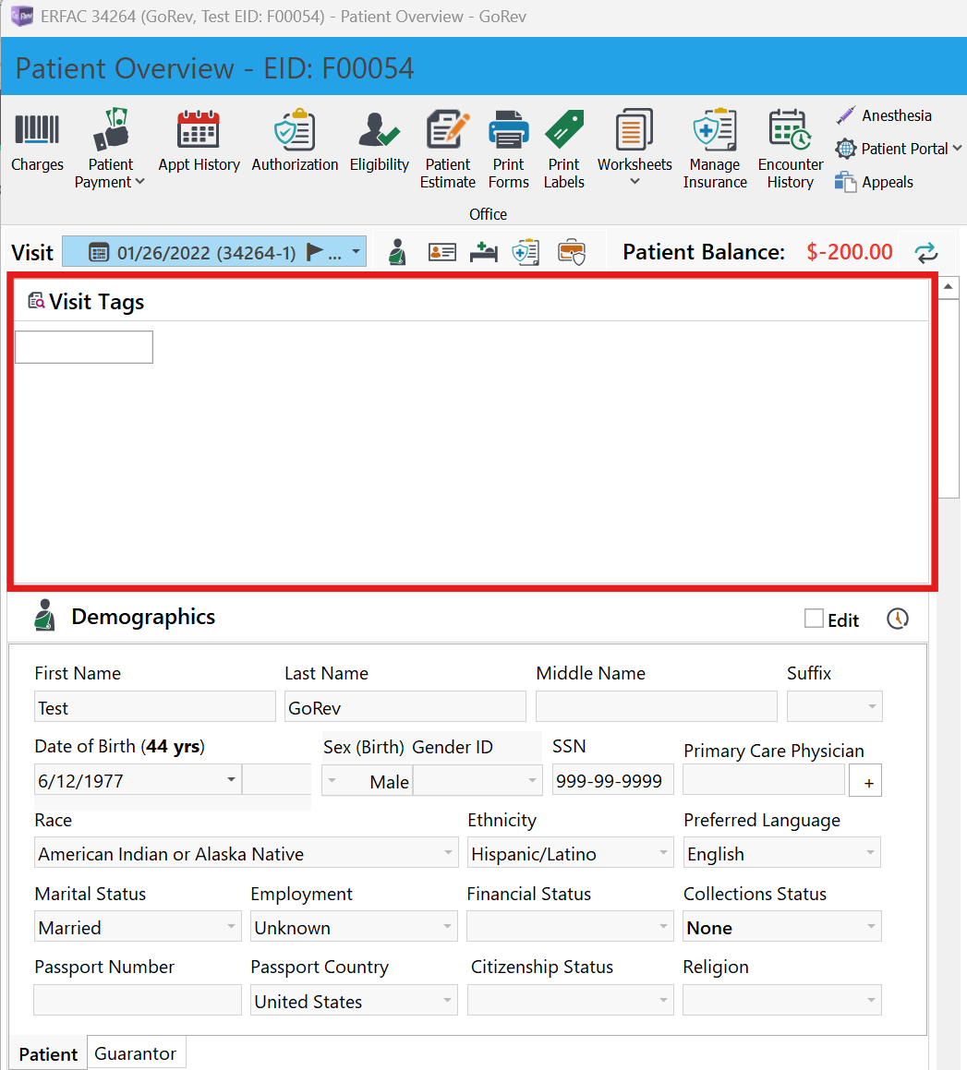Screen dimensions: 967x1070
Task: Open Anesthesia syringe item
Action: [x=884, y=115]
